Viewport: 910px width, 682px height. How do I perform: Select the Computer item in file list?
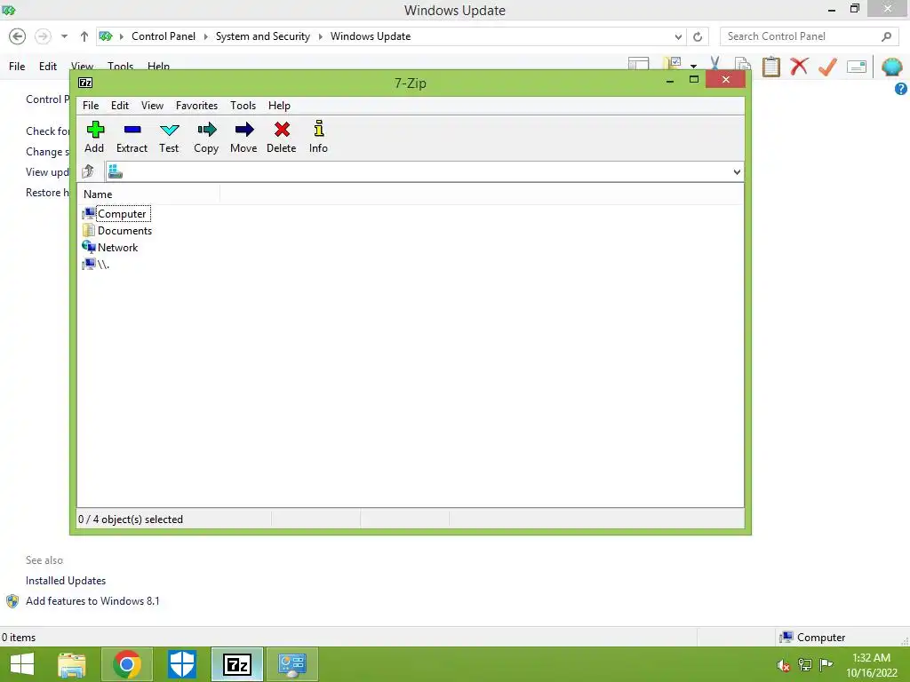[x=116, y=214]
